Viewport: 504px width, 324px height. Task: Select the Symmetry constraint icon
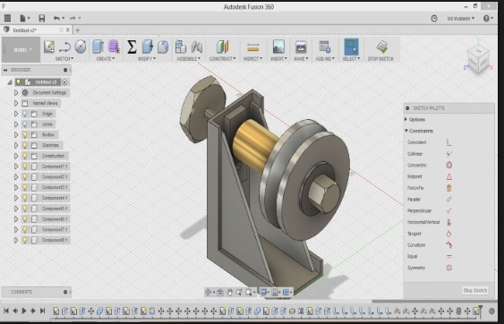pyautogui.click(x=449, y=268)
